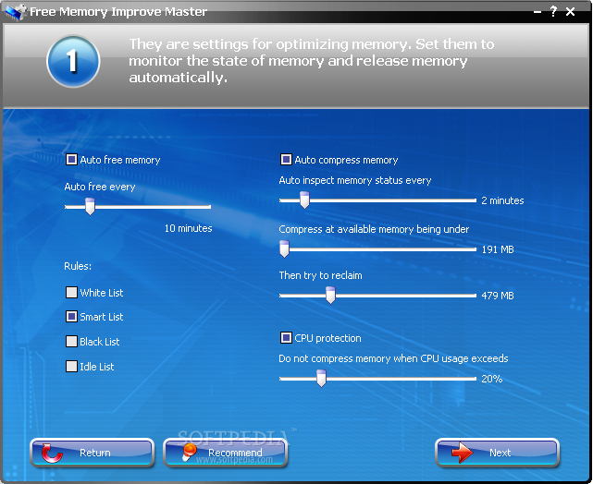Minimize the Free Memory Improve Master window
This screenshot has height=484, width=593.
(537, 12)
